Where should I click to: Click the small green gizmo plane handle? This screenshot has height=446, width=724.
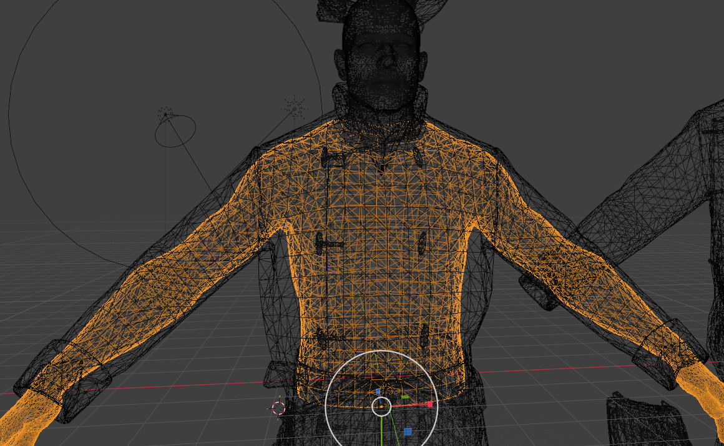pyautogui.click(x=404, y=397)
